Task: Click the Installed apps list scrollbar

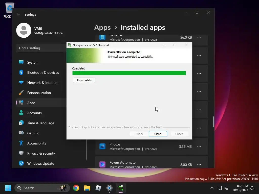Action: [213, 122]
